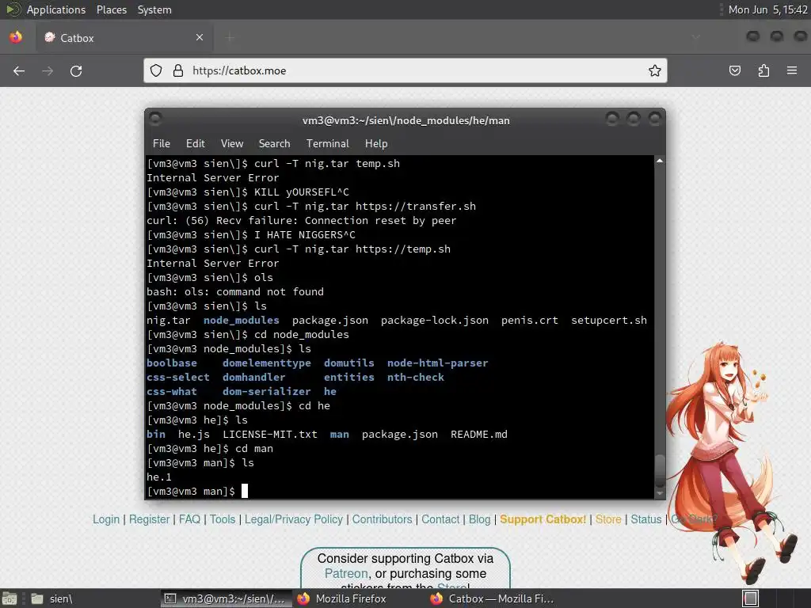Bookmark this page with the star icon
This screenshot has width=811, height=608.
(655, 70)
